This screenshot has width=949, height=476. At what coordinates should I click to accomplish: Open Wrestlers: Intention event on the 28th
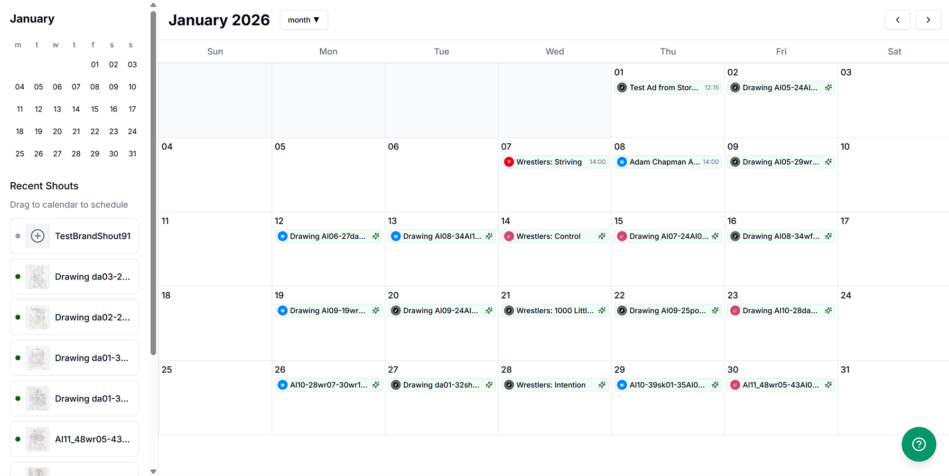click(555, 385)
